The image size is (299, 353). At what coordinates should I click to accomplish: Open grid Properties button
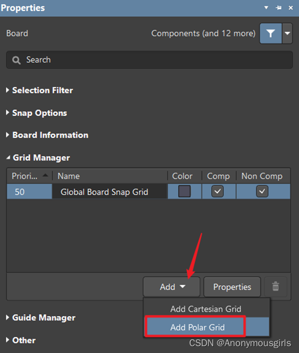click(232, 287)
